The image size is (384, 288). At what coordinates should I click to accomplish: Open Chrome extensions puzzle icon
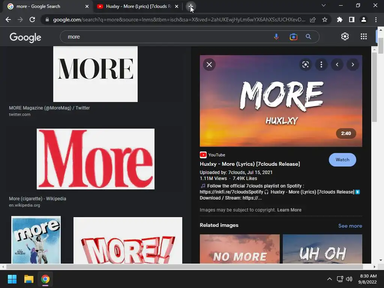pos(340,19)
